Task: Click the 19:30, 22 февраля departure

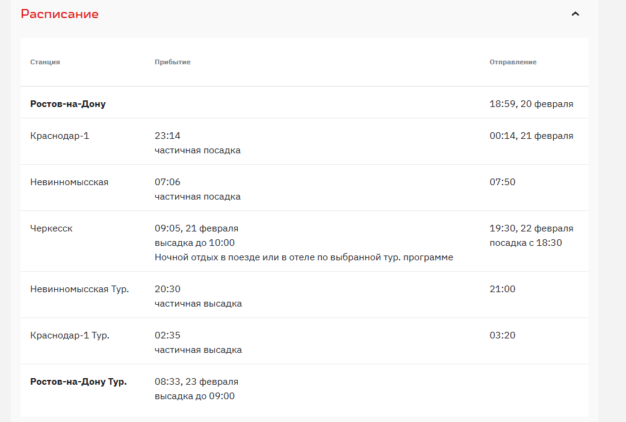Action: [x=531, y=228]
